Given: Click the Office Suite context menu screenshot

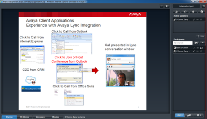Looking at the screenshot, I should (74, 100).
